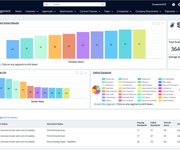Open the All search scope dropdown
Viewport: 180px width, 150px height.
coord(48,4)
